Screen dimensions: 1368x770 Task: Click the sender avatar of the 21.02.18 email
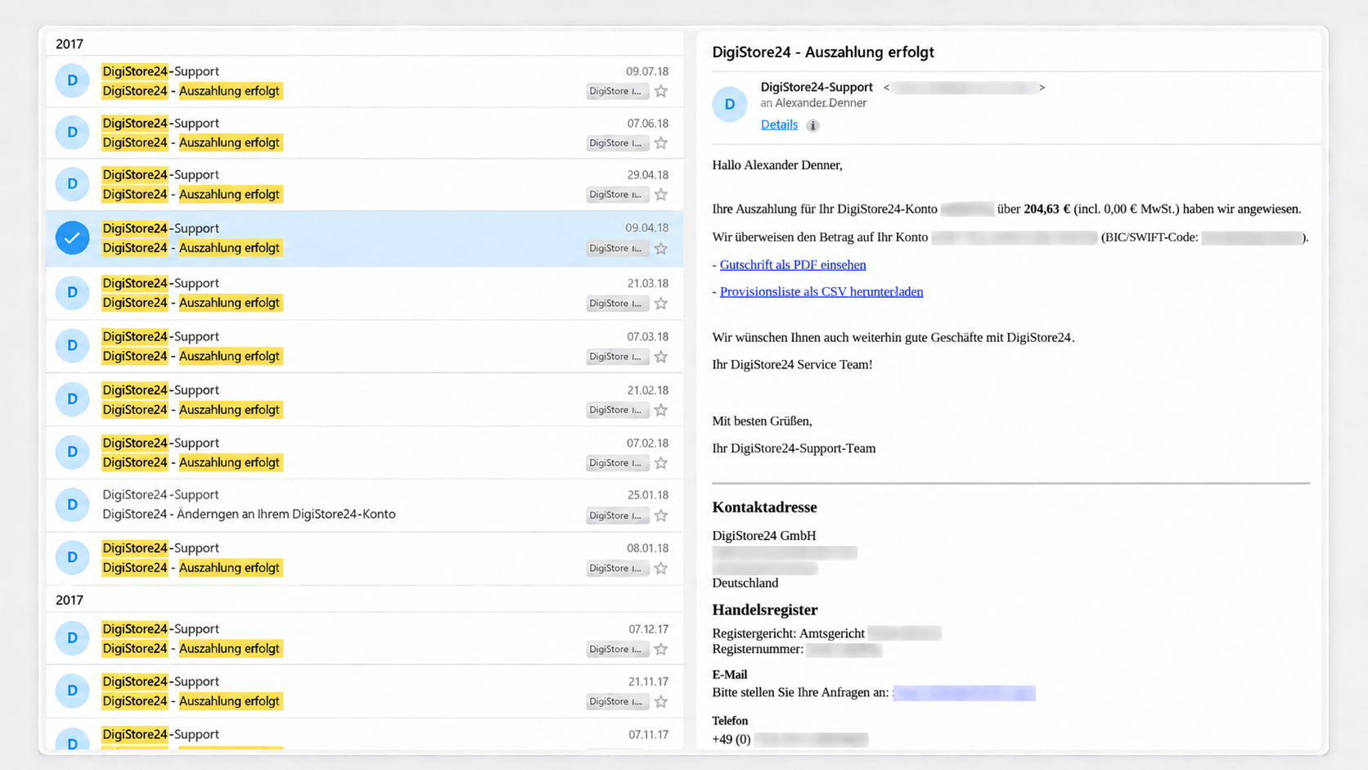click(x=73, y=399)
